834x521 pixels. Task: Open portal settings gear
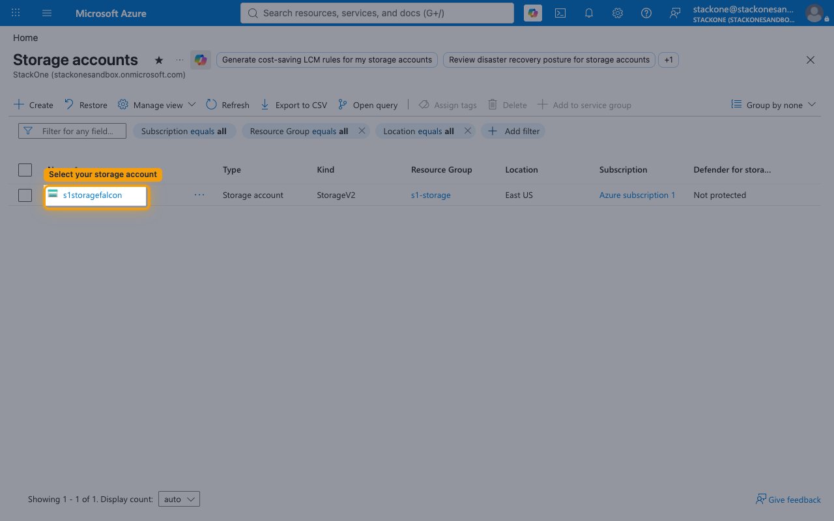point(618,13)
